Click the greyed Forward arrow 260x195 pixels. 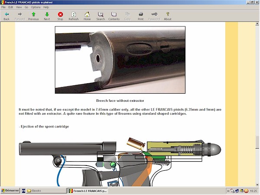point(20,16)
